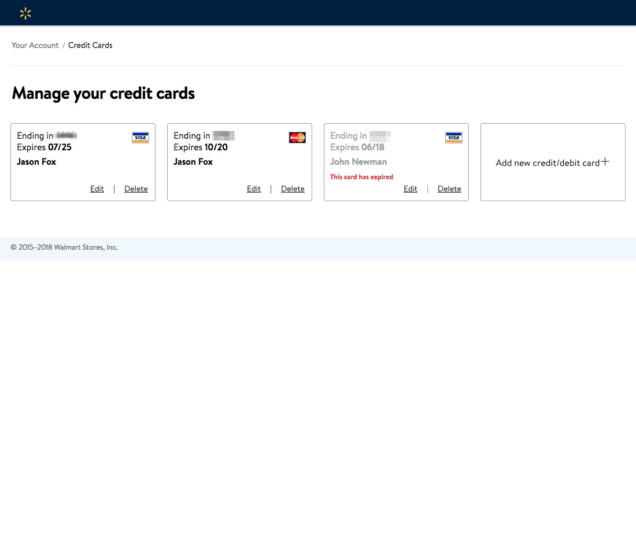
Task: Click the expired warning message text
Action: pyautogui.click(x=361, y=177)
